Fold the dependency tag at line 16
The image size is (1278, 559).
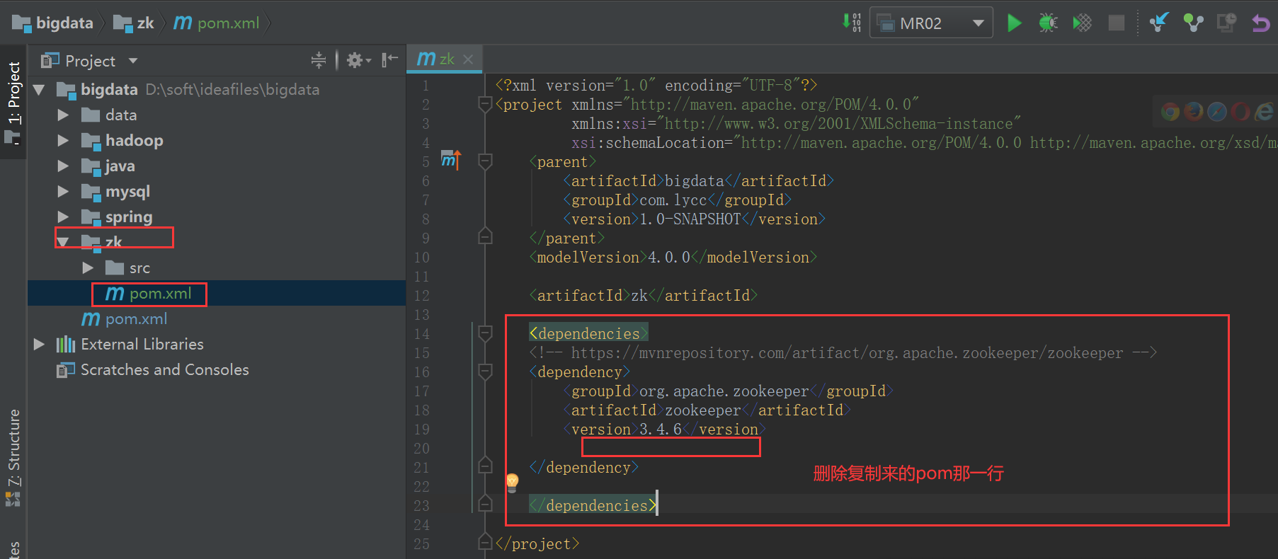coord(485,371)
